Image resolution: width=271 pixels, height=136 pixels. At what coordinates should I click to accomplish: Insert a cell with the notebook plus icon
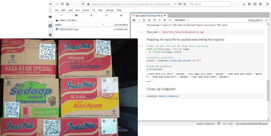point(139,20)
